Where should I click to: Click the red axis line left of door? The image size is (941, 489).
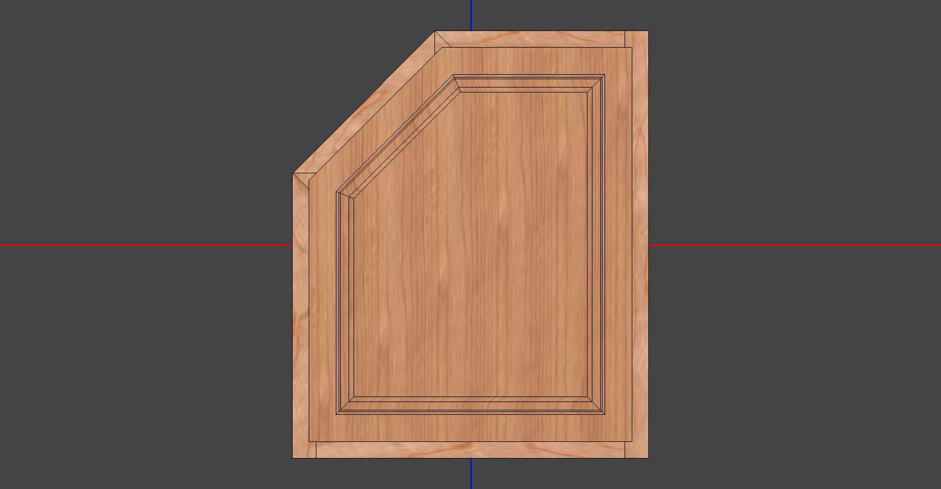[x=144, y=245]
